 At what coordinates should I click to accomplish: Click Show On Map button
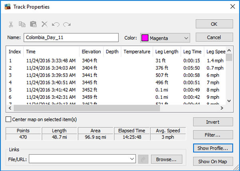coord(213,161)
